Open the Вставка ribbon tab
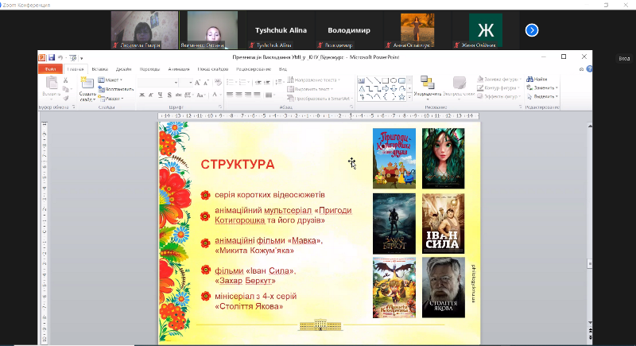This screenshot has height=346, width=636. click(99, 69)
